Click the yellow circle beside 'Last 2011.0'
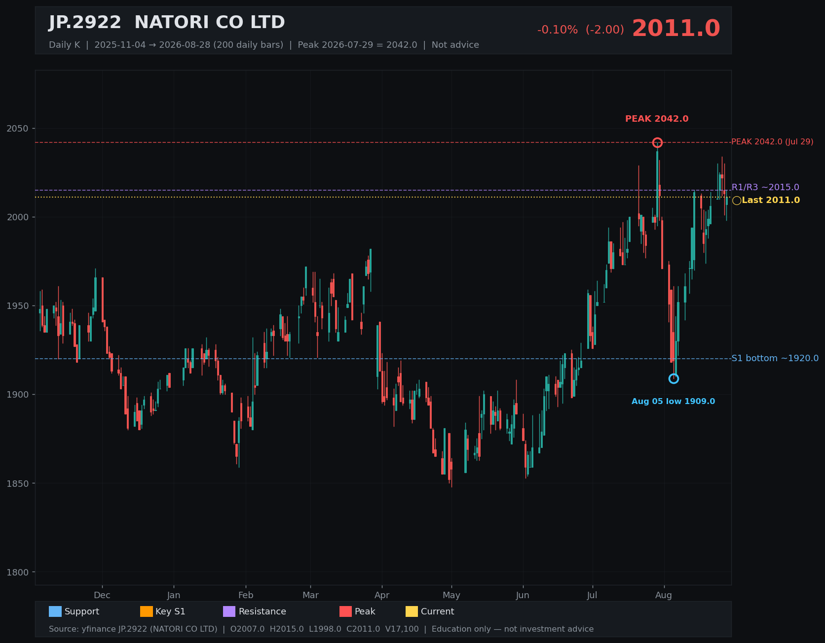 (x=737, y=201)
